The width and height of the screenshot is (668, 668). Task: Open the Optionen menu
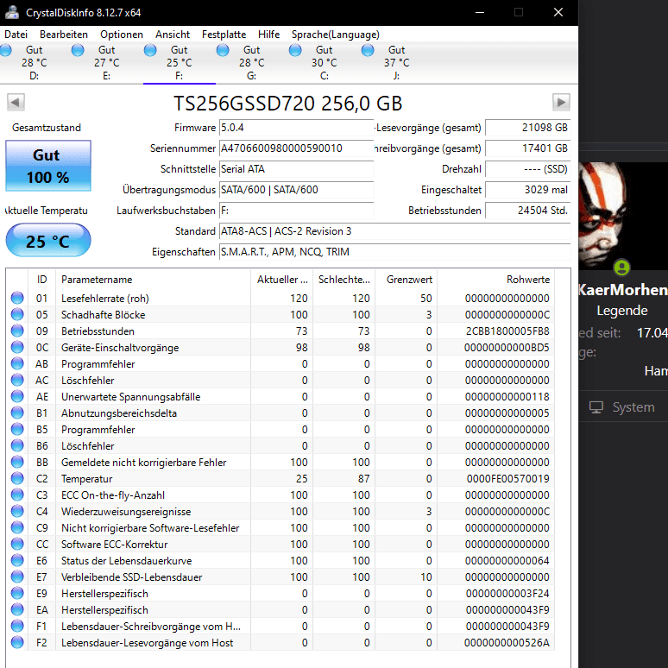pyautogui.click(x=122, y=35)
